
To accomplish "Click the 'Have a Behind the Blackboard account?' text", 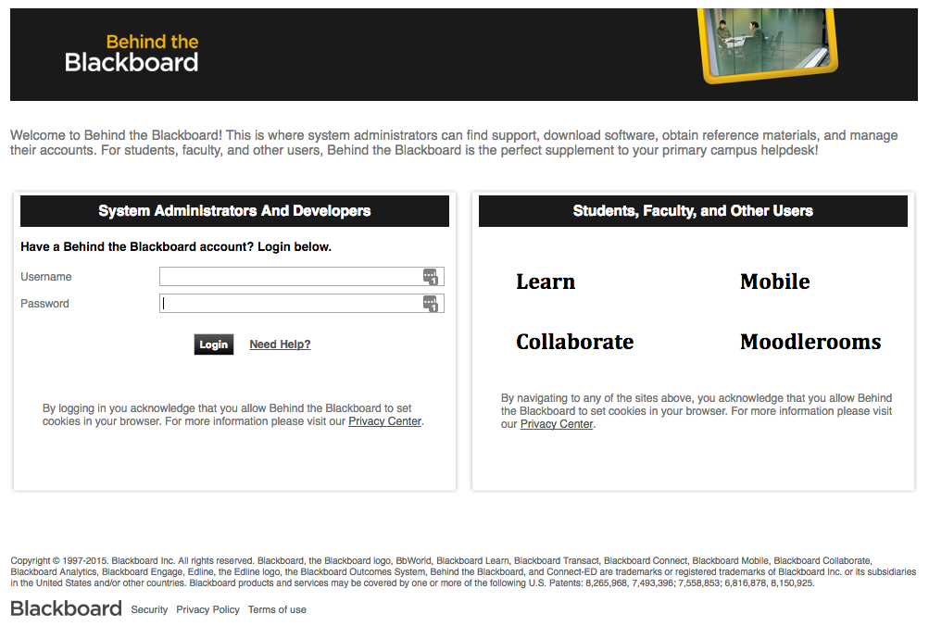I will click(176, 247).
